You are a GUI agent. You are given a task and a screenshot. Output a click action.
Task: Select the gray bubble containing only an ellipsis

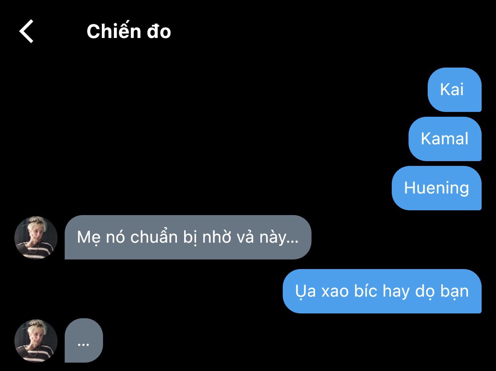point(84,341)
